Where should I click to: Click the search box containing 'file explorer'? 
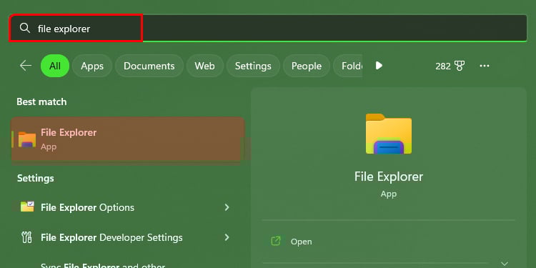(x=268, y=28)
